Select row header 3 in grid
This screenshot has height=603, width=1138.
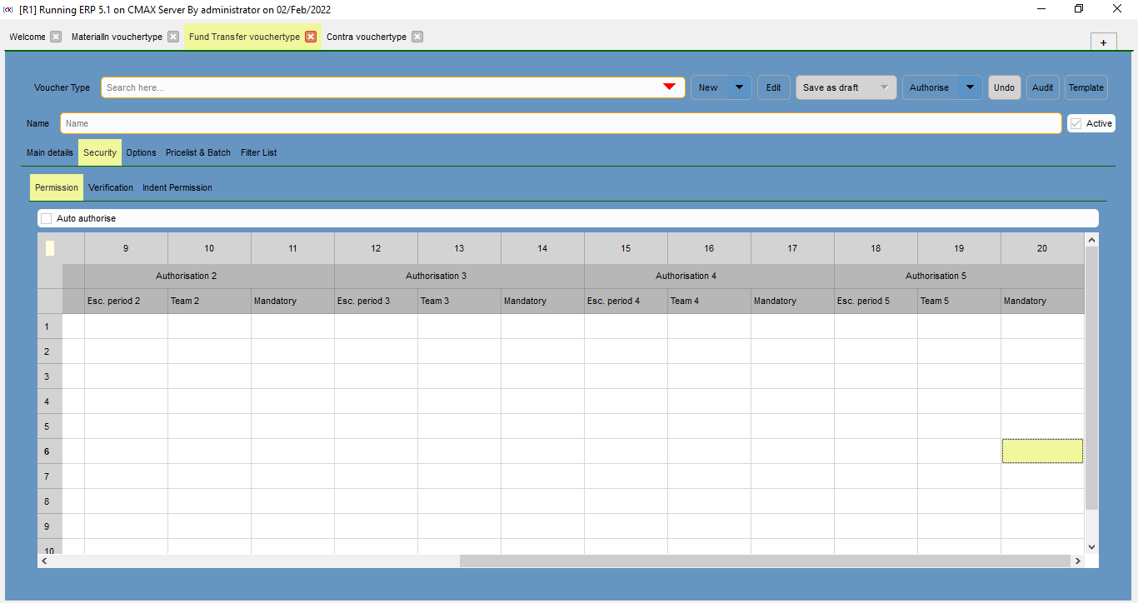(x=50, y=376)
